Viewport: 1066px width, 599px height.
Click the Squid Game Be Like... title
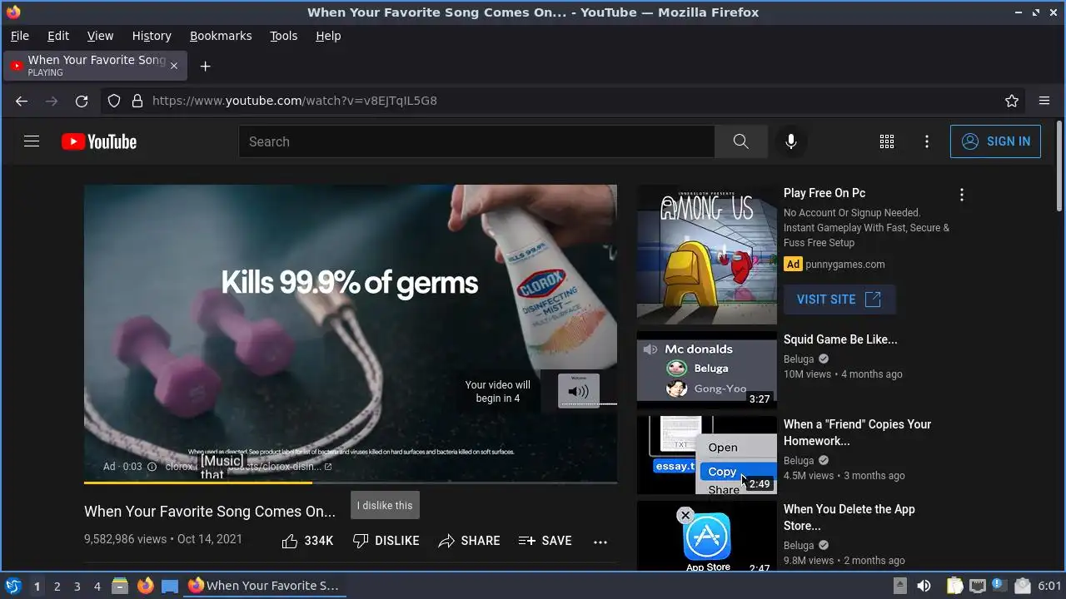pos(840,339)
